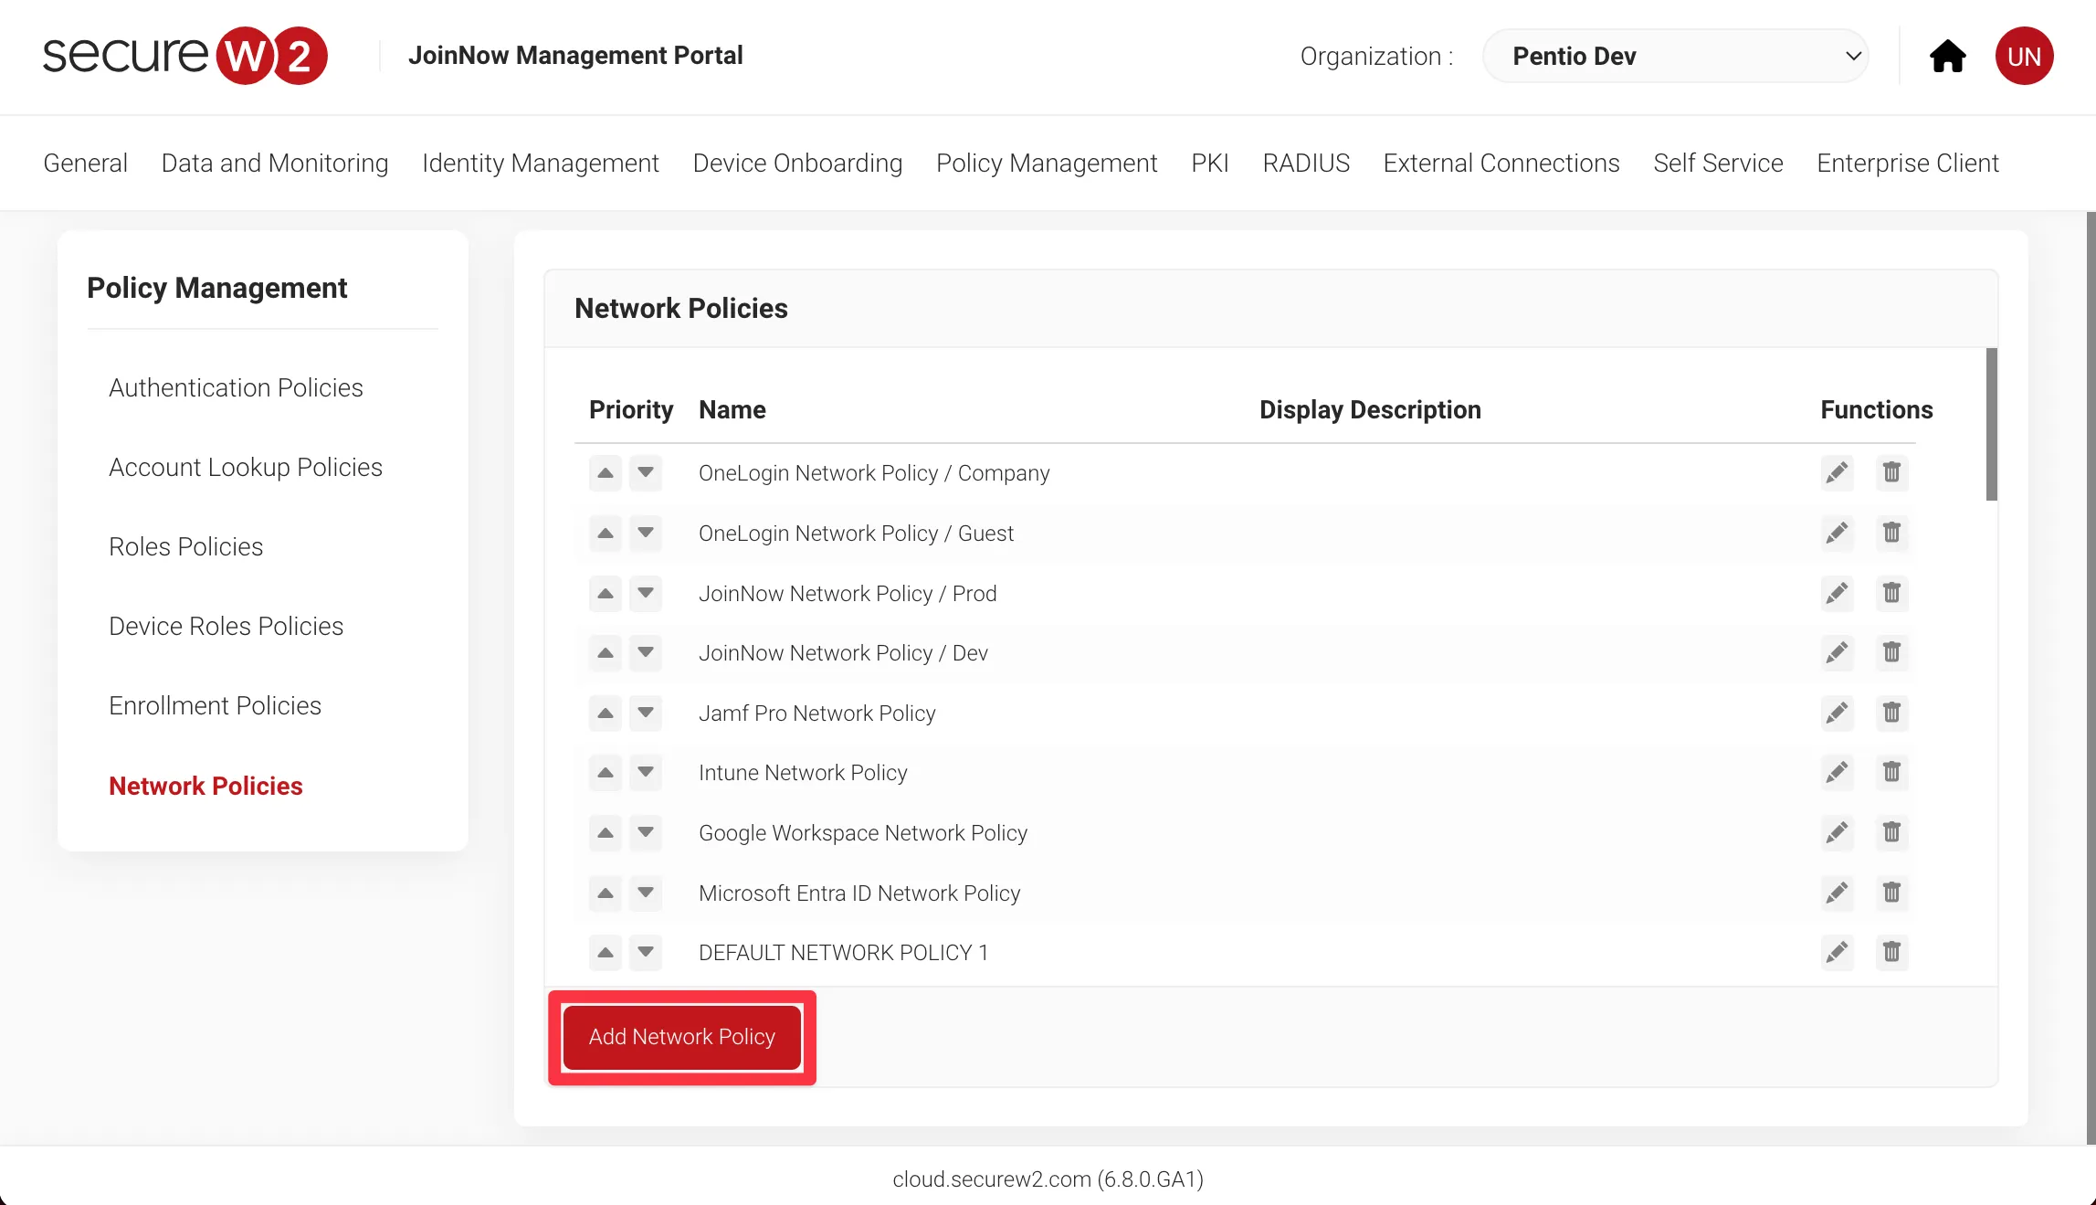Click the Add Network Policy button

(x=681, y=1037)
